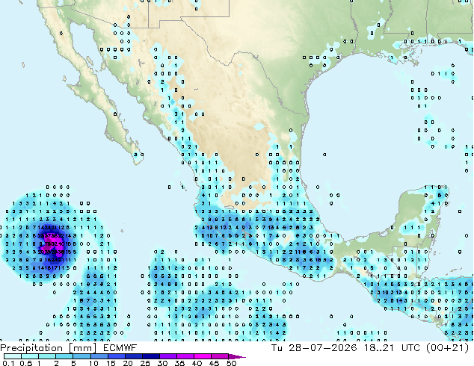Select the 10–15 mm legend color swatch

click(x=99, y=356)
